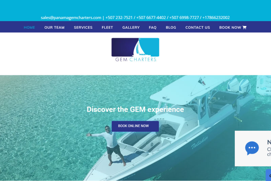Open the chat bubble icon
Image resolution: width=271 pixels, height=181 pixels.
(x=252, y=148)
